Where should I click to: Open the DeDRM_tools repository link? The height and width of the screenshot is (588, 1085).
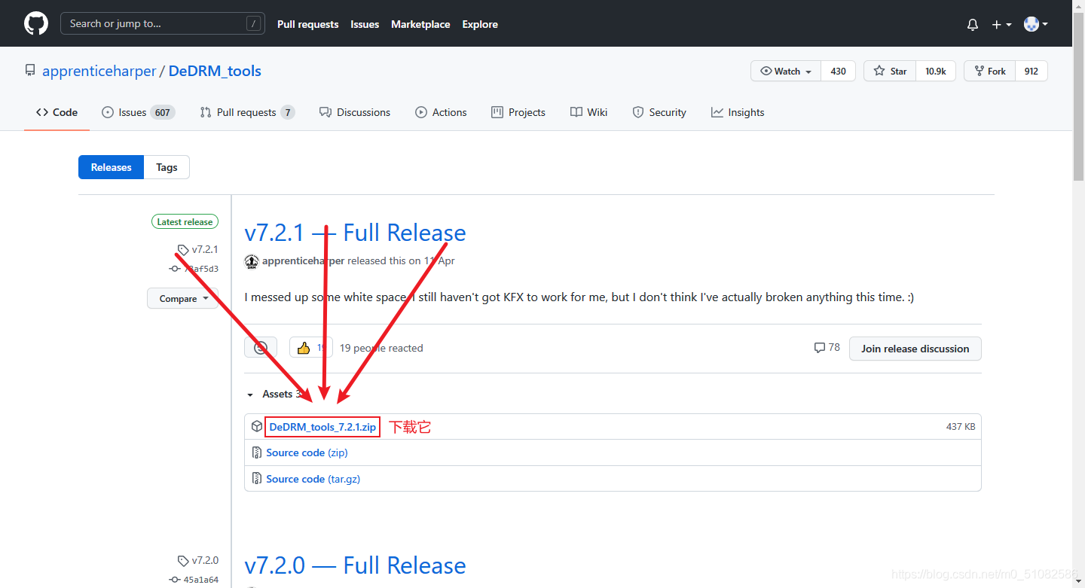click(x=215, y=72)
